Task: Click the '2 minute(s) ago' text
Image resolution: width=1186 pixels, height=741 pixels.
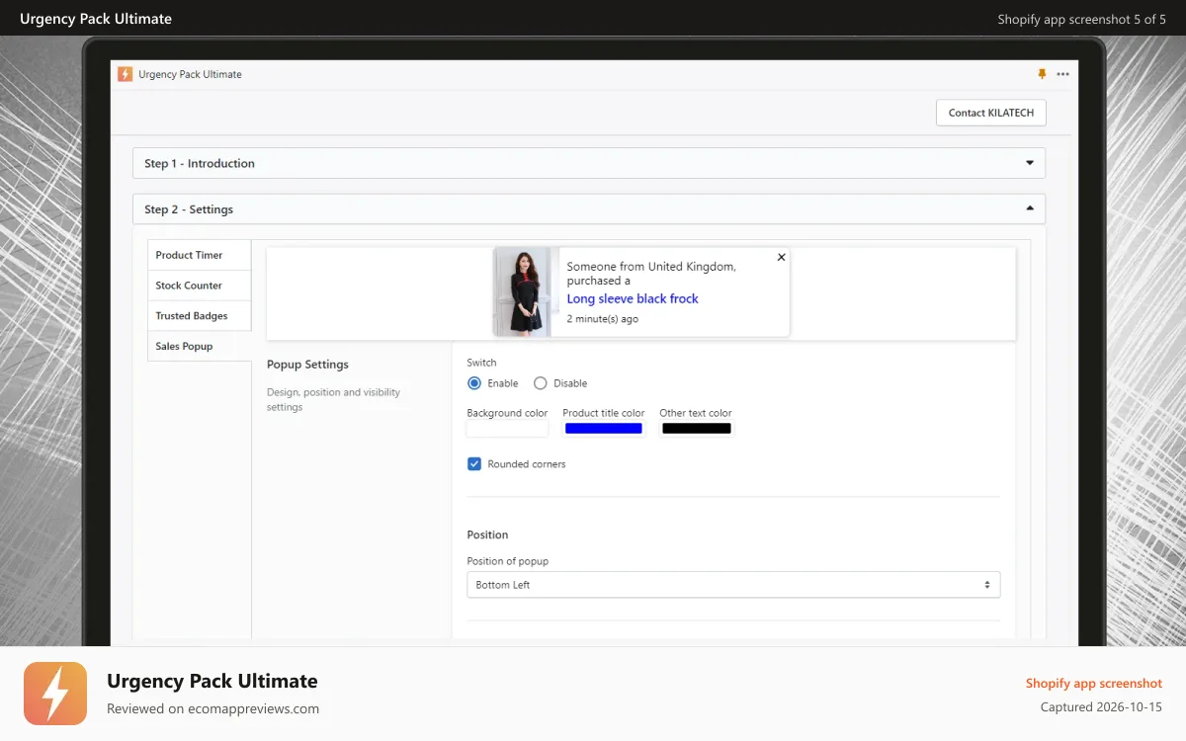Action: 602,319
